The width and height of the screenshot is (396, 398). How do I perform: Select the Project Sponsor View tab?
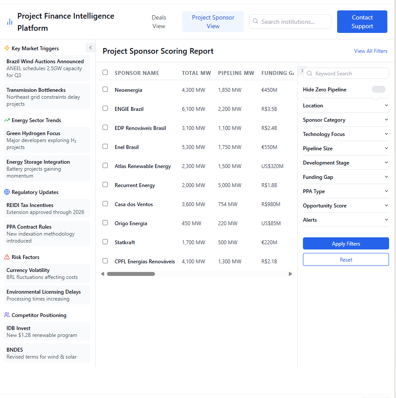(213, 22)
